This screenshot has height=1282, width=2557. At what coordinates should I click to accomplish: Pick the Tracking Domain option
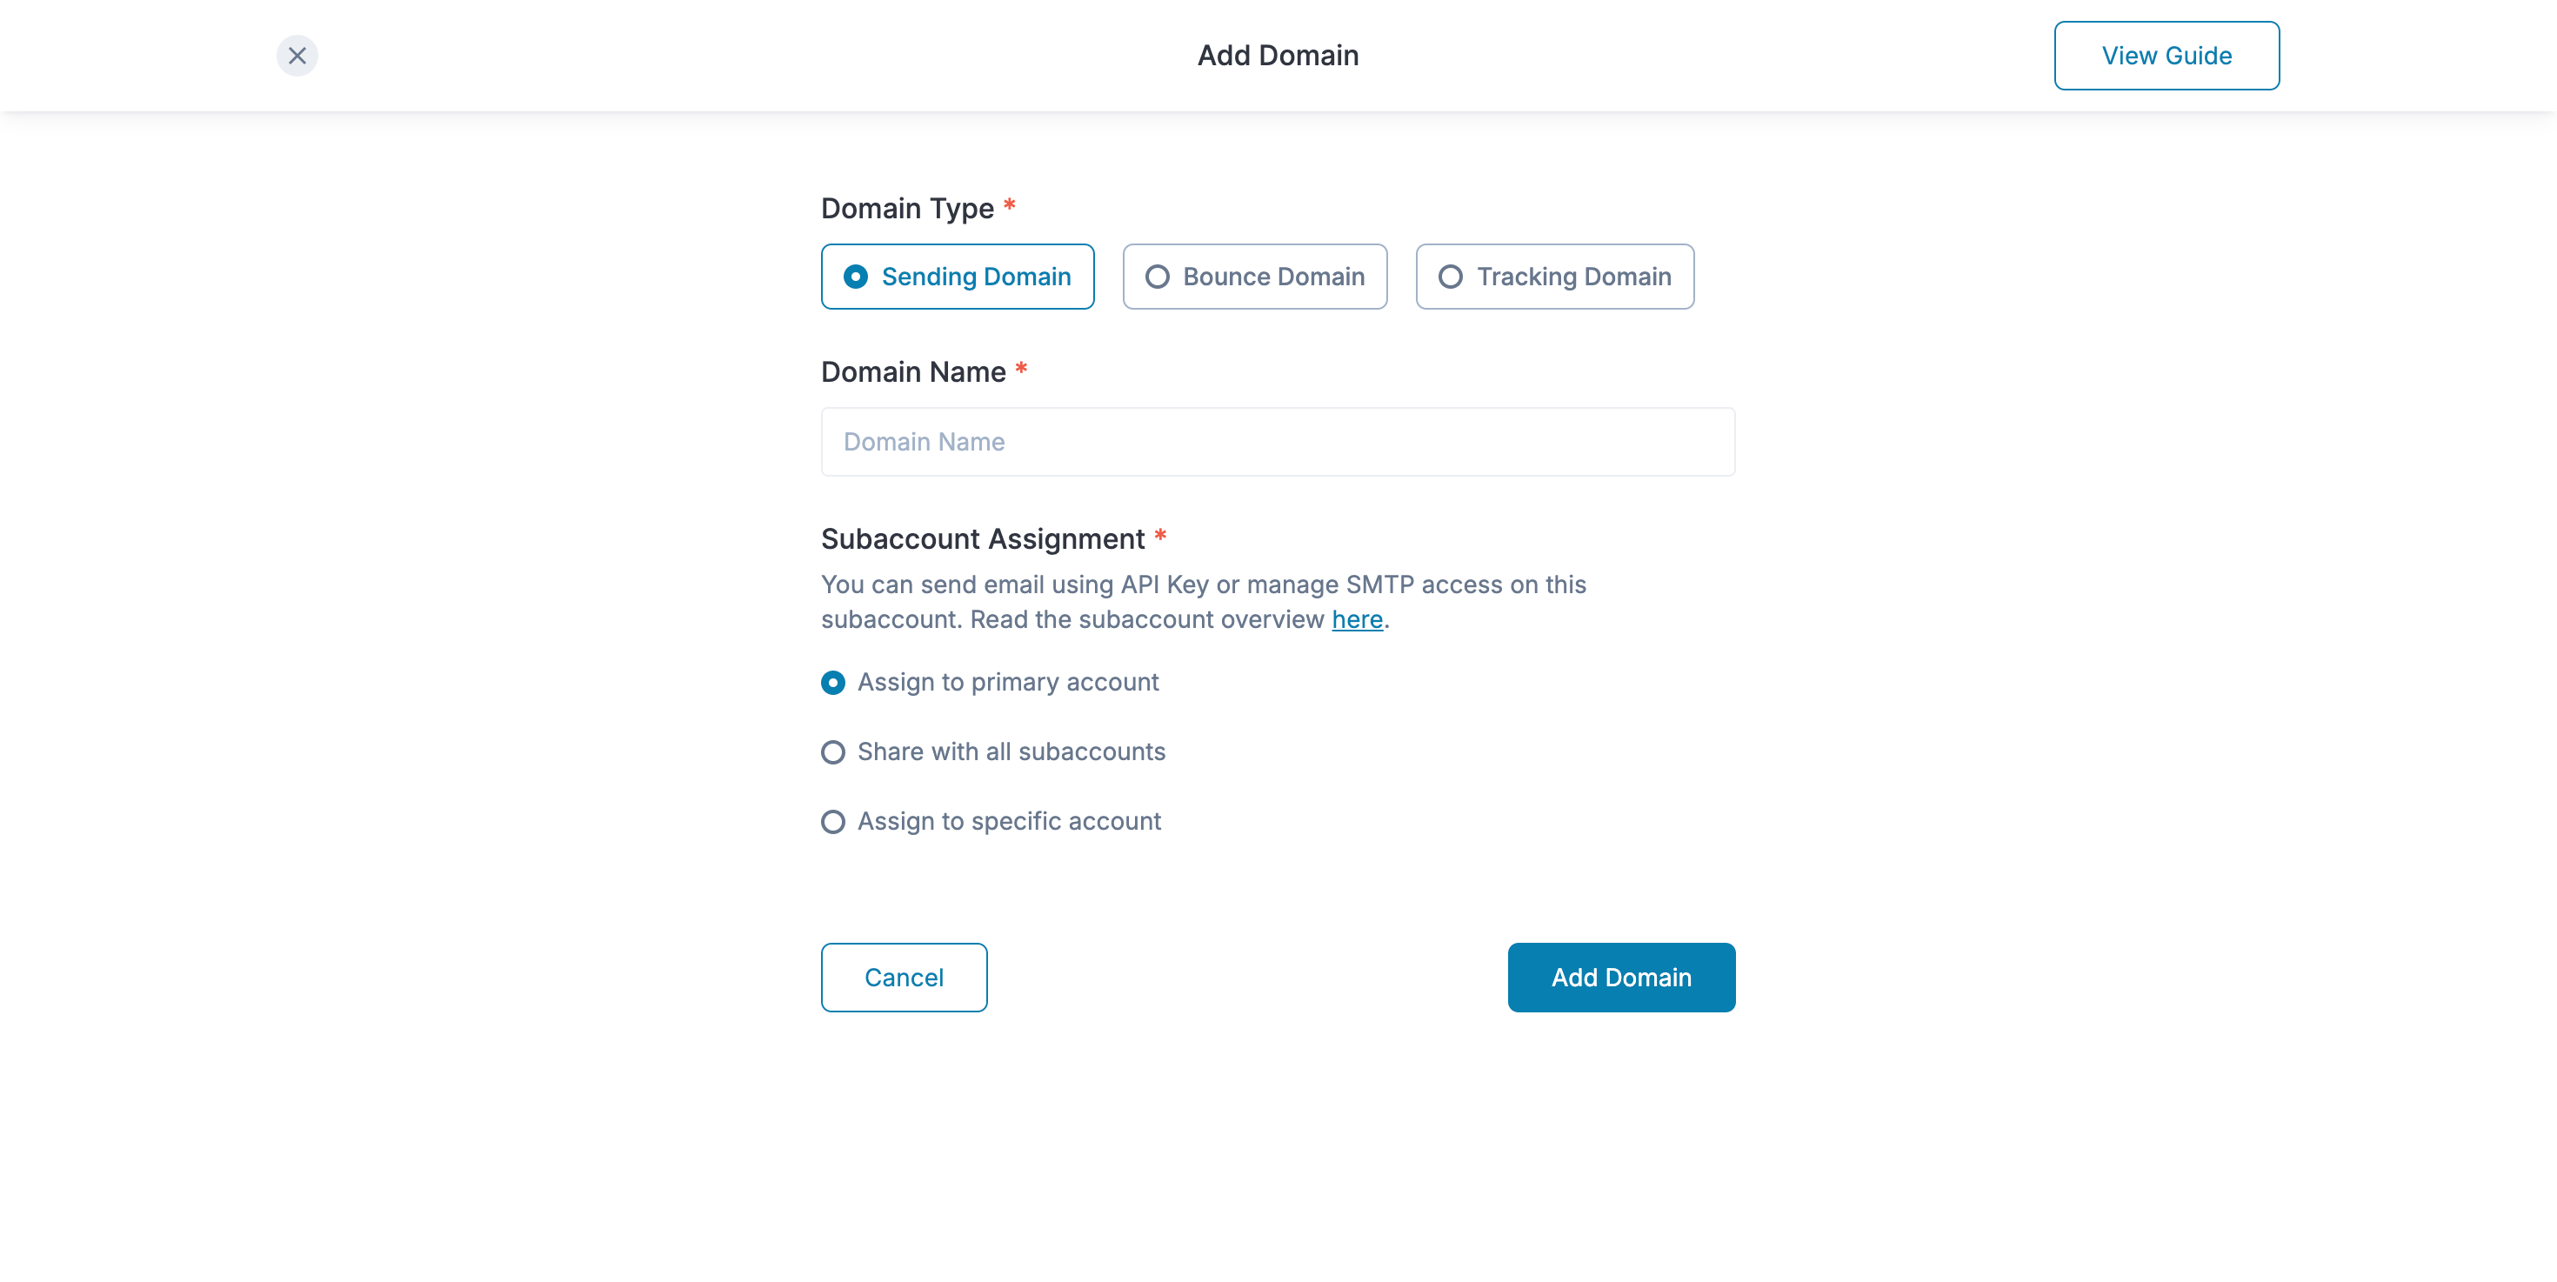pyautogui.click(x=1554, y=277)
